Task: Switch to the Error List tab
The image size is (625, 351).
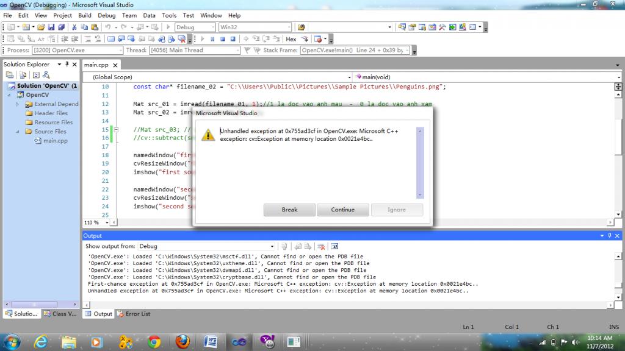Action: tap(133, 314)
